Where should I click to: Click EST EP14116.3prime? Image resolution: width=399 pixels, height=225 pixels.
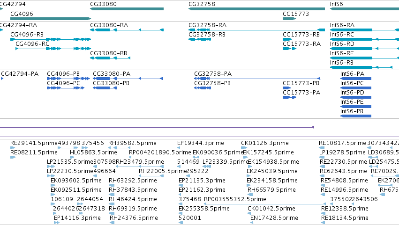coord(77,218)
